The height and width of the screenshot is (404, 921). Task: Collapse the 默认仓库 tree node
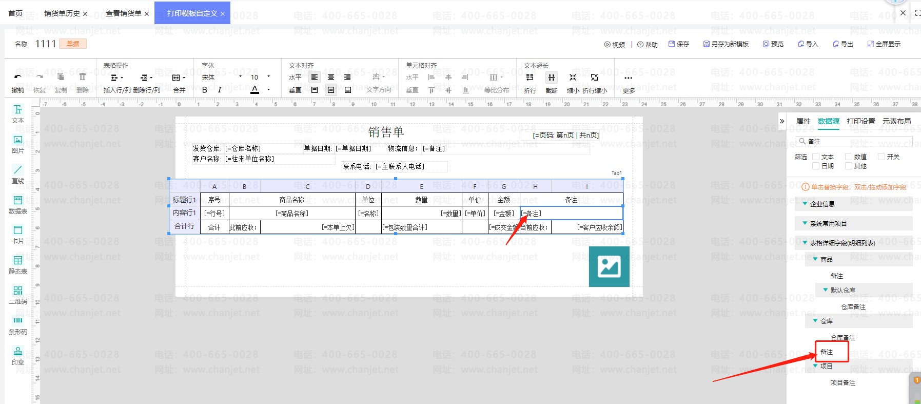826,290
